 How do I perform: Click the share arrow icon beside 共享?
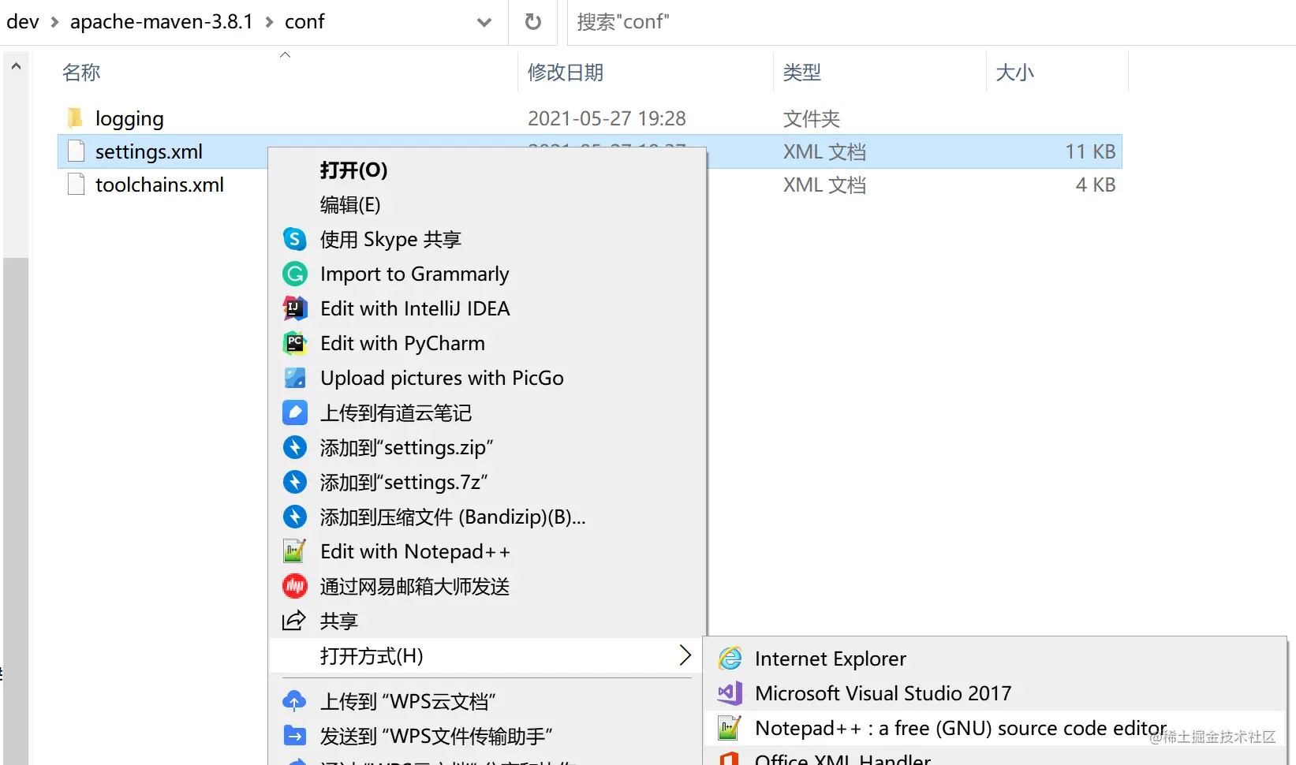pyautogui.click(x=294, y=621)
